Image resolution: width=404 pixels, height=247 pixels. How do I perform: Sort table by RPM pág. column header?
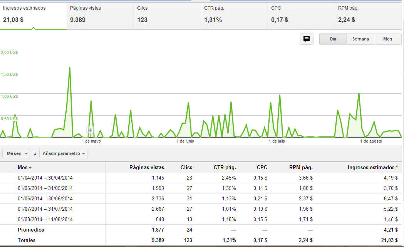[x=301, y=167]
